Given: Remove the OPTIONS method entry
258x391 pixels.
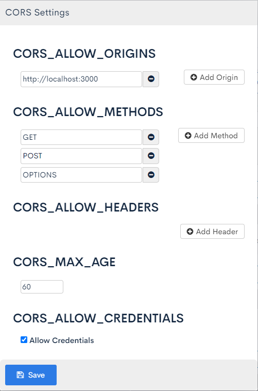Looking at the screenshot, I should (x=151, y=175).
